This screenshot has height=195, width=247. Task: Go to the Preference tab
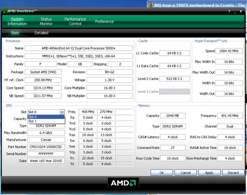[x=104, y=22]
